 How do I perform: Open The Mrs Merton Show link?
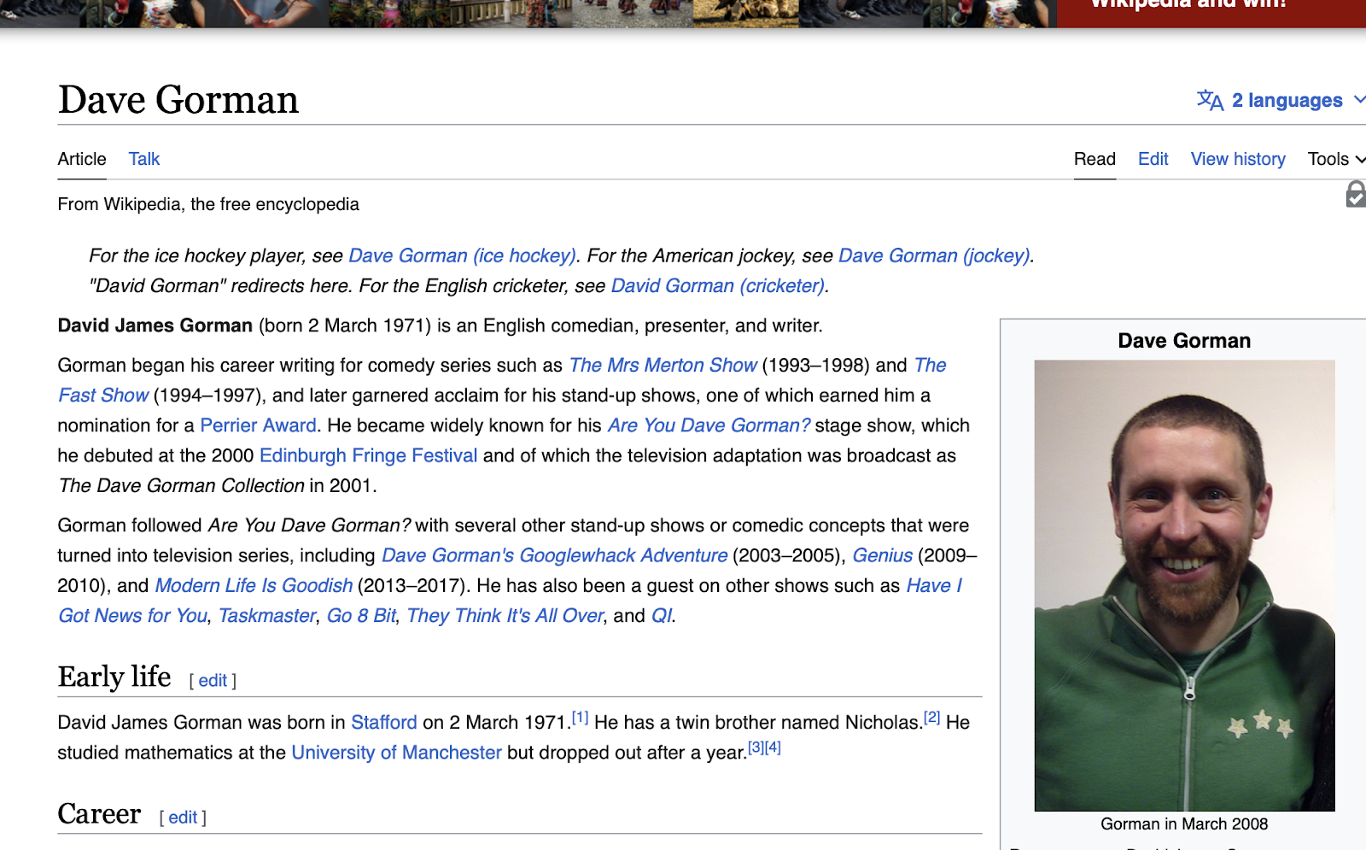point(663,365)
